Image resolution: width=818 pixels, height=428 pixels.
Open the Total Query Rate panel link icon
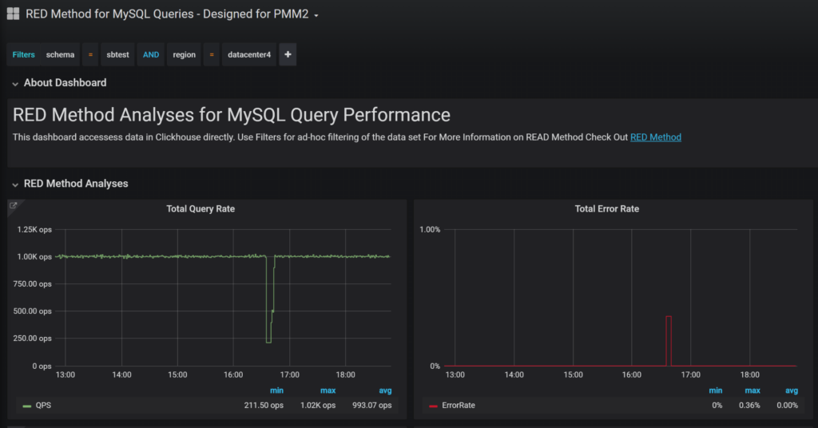click(14, 205)
